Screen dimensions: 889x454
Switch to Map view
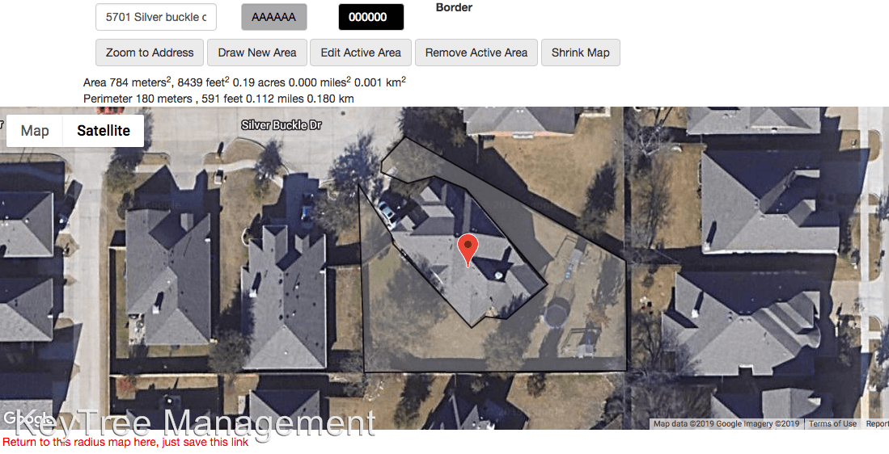coord(35,131)
